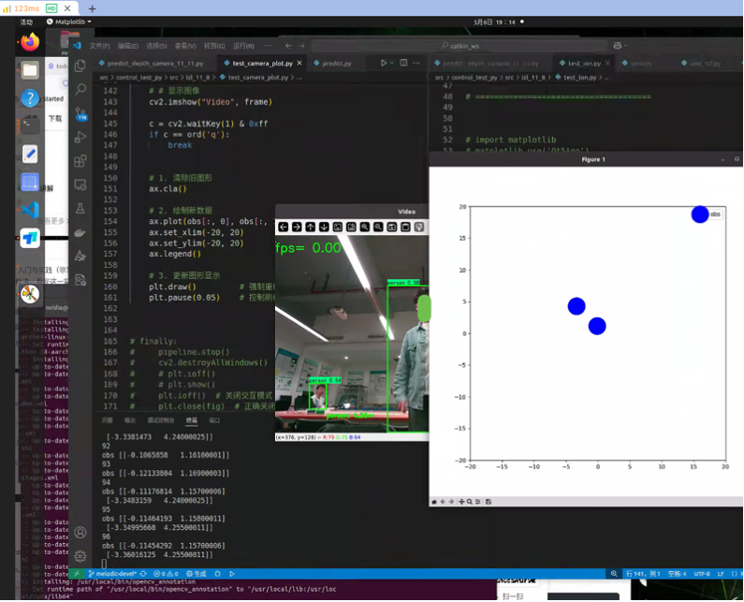
Task: Open the Manage gear in VS Code
Action: [80, 556]
